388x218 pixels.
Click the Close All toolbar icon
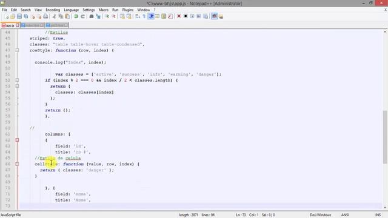[39, 16]
